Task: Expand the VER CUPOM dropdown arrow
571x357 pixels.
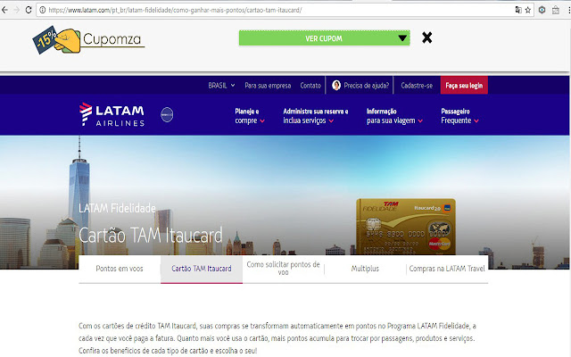Action: pyautogui.click(x=402, y=37)
